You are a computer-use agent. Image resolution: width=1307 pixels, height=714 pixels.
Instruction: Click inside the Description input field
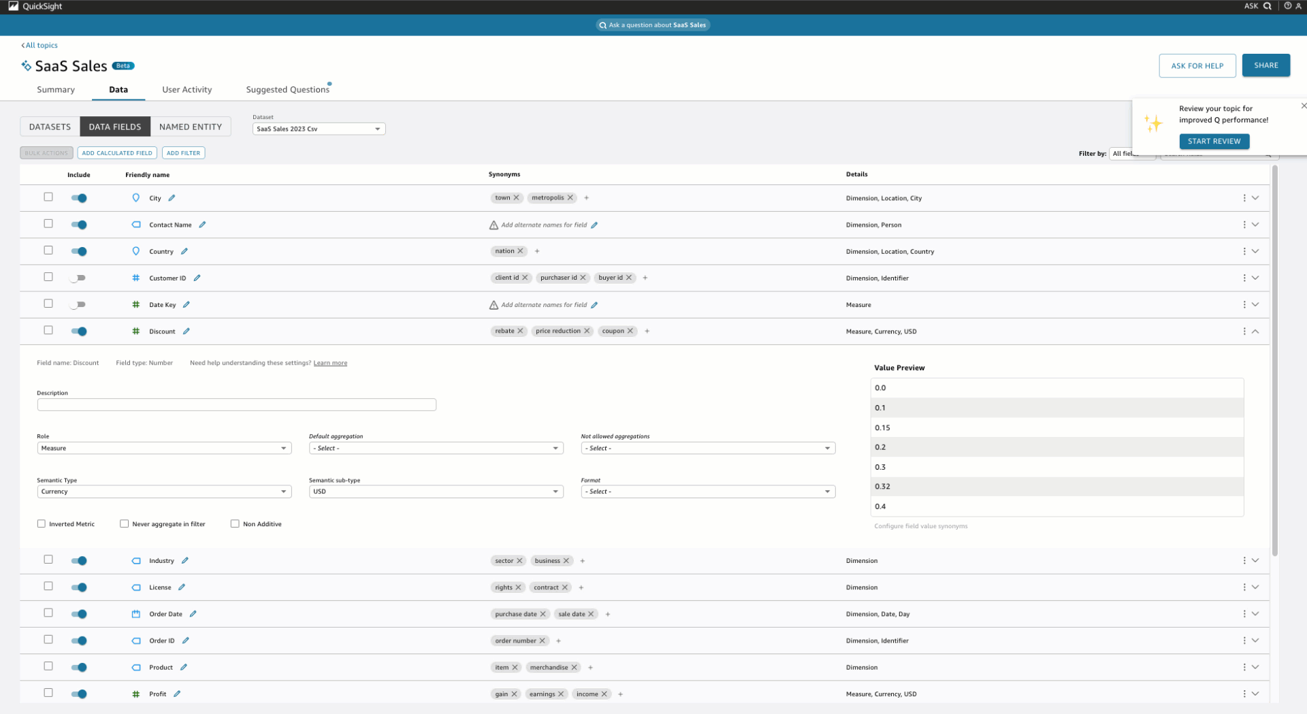[x=236, y=404]
